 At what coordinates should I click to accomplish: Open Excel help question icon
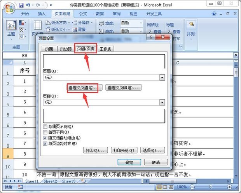[214, 14]
